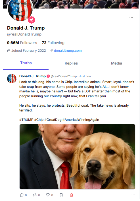Open the Media tab
This screenshot has width=140, height=201.
tap(116, 63)
